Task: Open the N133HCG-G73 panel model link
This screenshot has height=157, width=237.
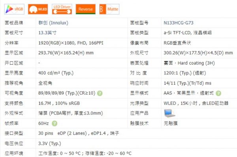Action: coord(179,23)
